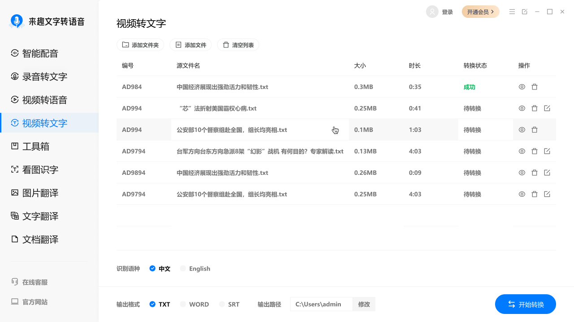This screenshot has height=322, width=574.
Task: Click 添加文件夹 button
Action: (140, 45)
